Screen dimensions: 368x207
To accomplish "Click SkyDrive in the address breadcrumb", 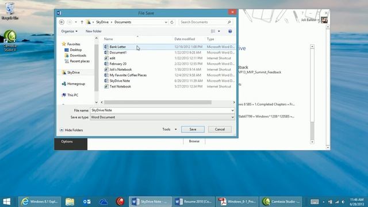I will tap(102, 22).
